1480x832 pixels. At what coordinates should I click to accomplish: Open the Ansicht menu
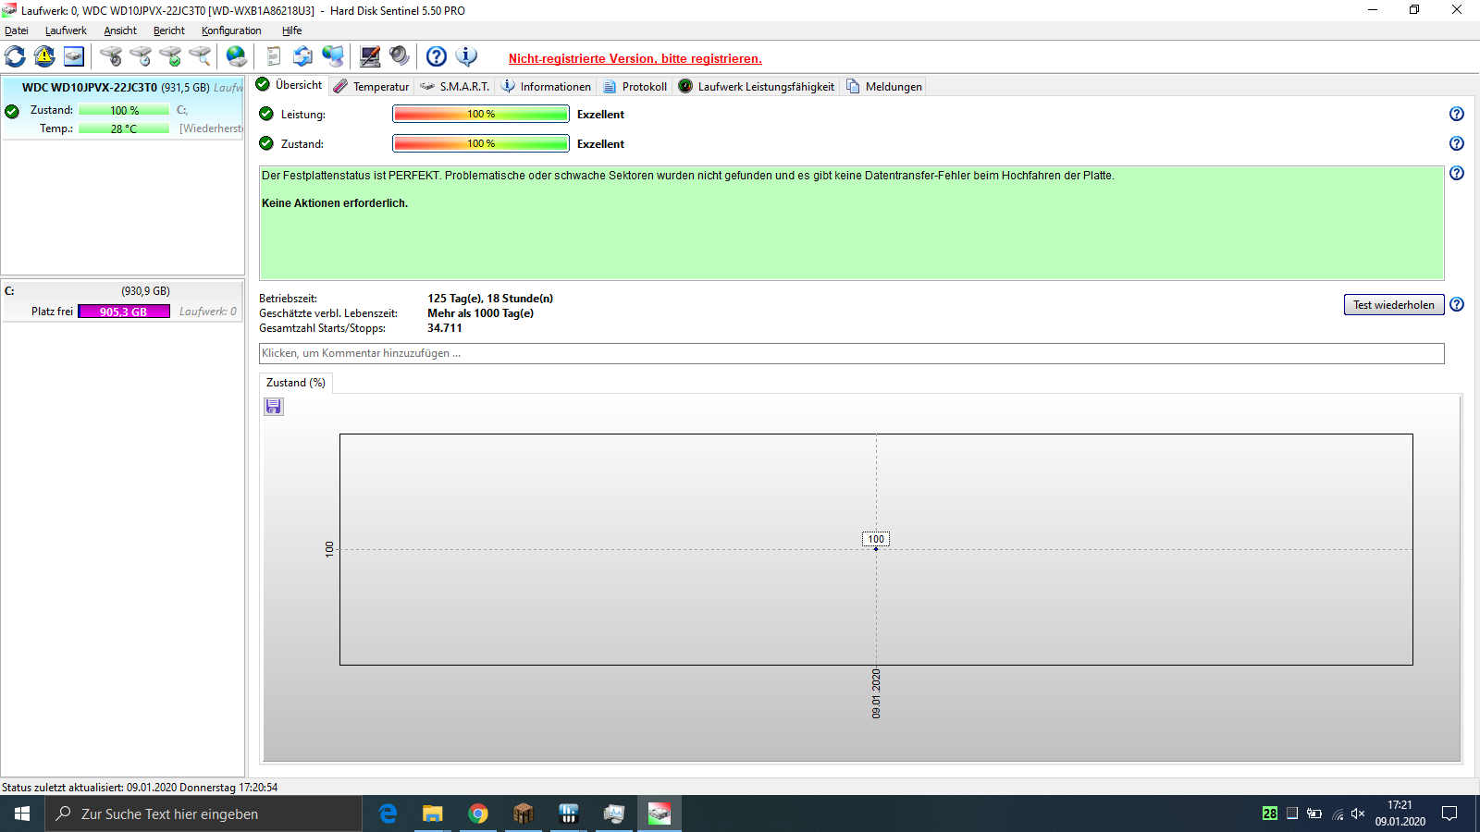(120, 31)
